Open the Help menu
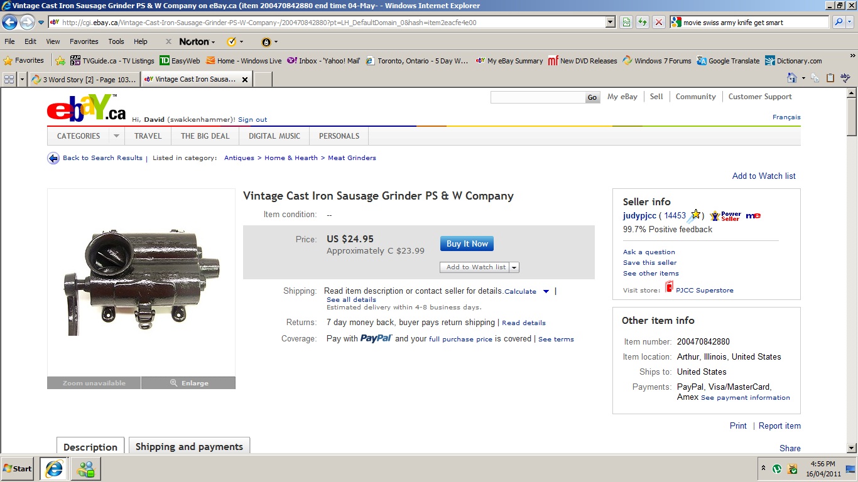 [x=141, y=41]
